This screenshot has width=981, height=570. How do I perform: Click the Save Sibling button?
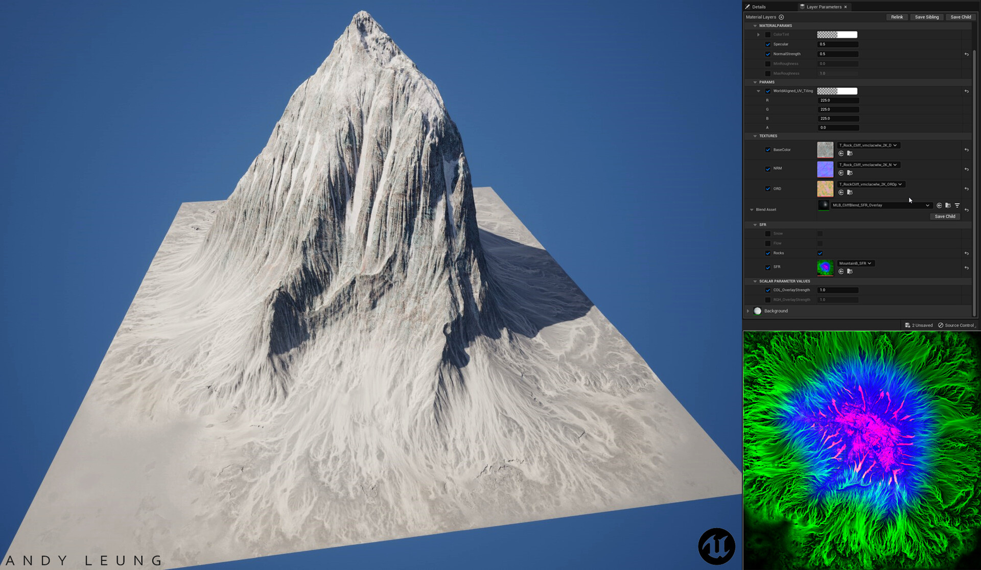pos(926,17)
